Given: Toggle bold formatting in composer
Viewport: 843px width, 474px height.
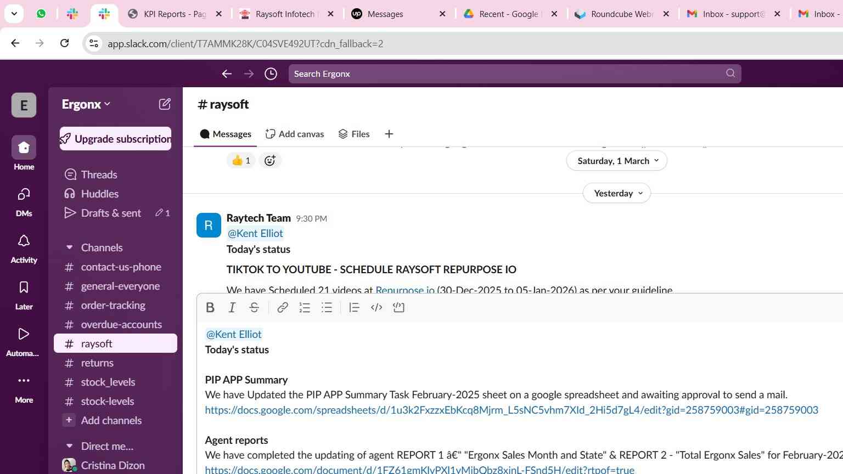Looking at the screenshot, I should [x=210, y=308].
